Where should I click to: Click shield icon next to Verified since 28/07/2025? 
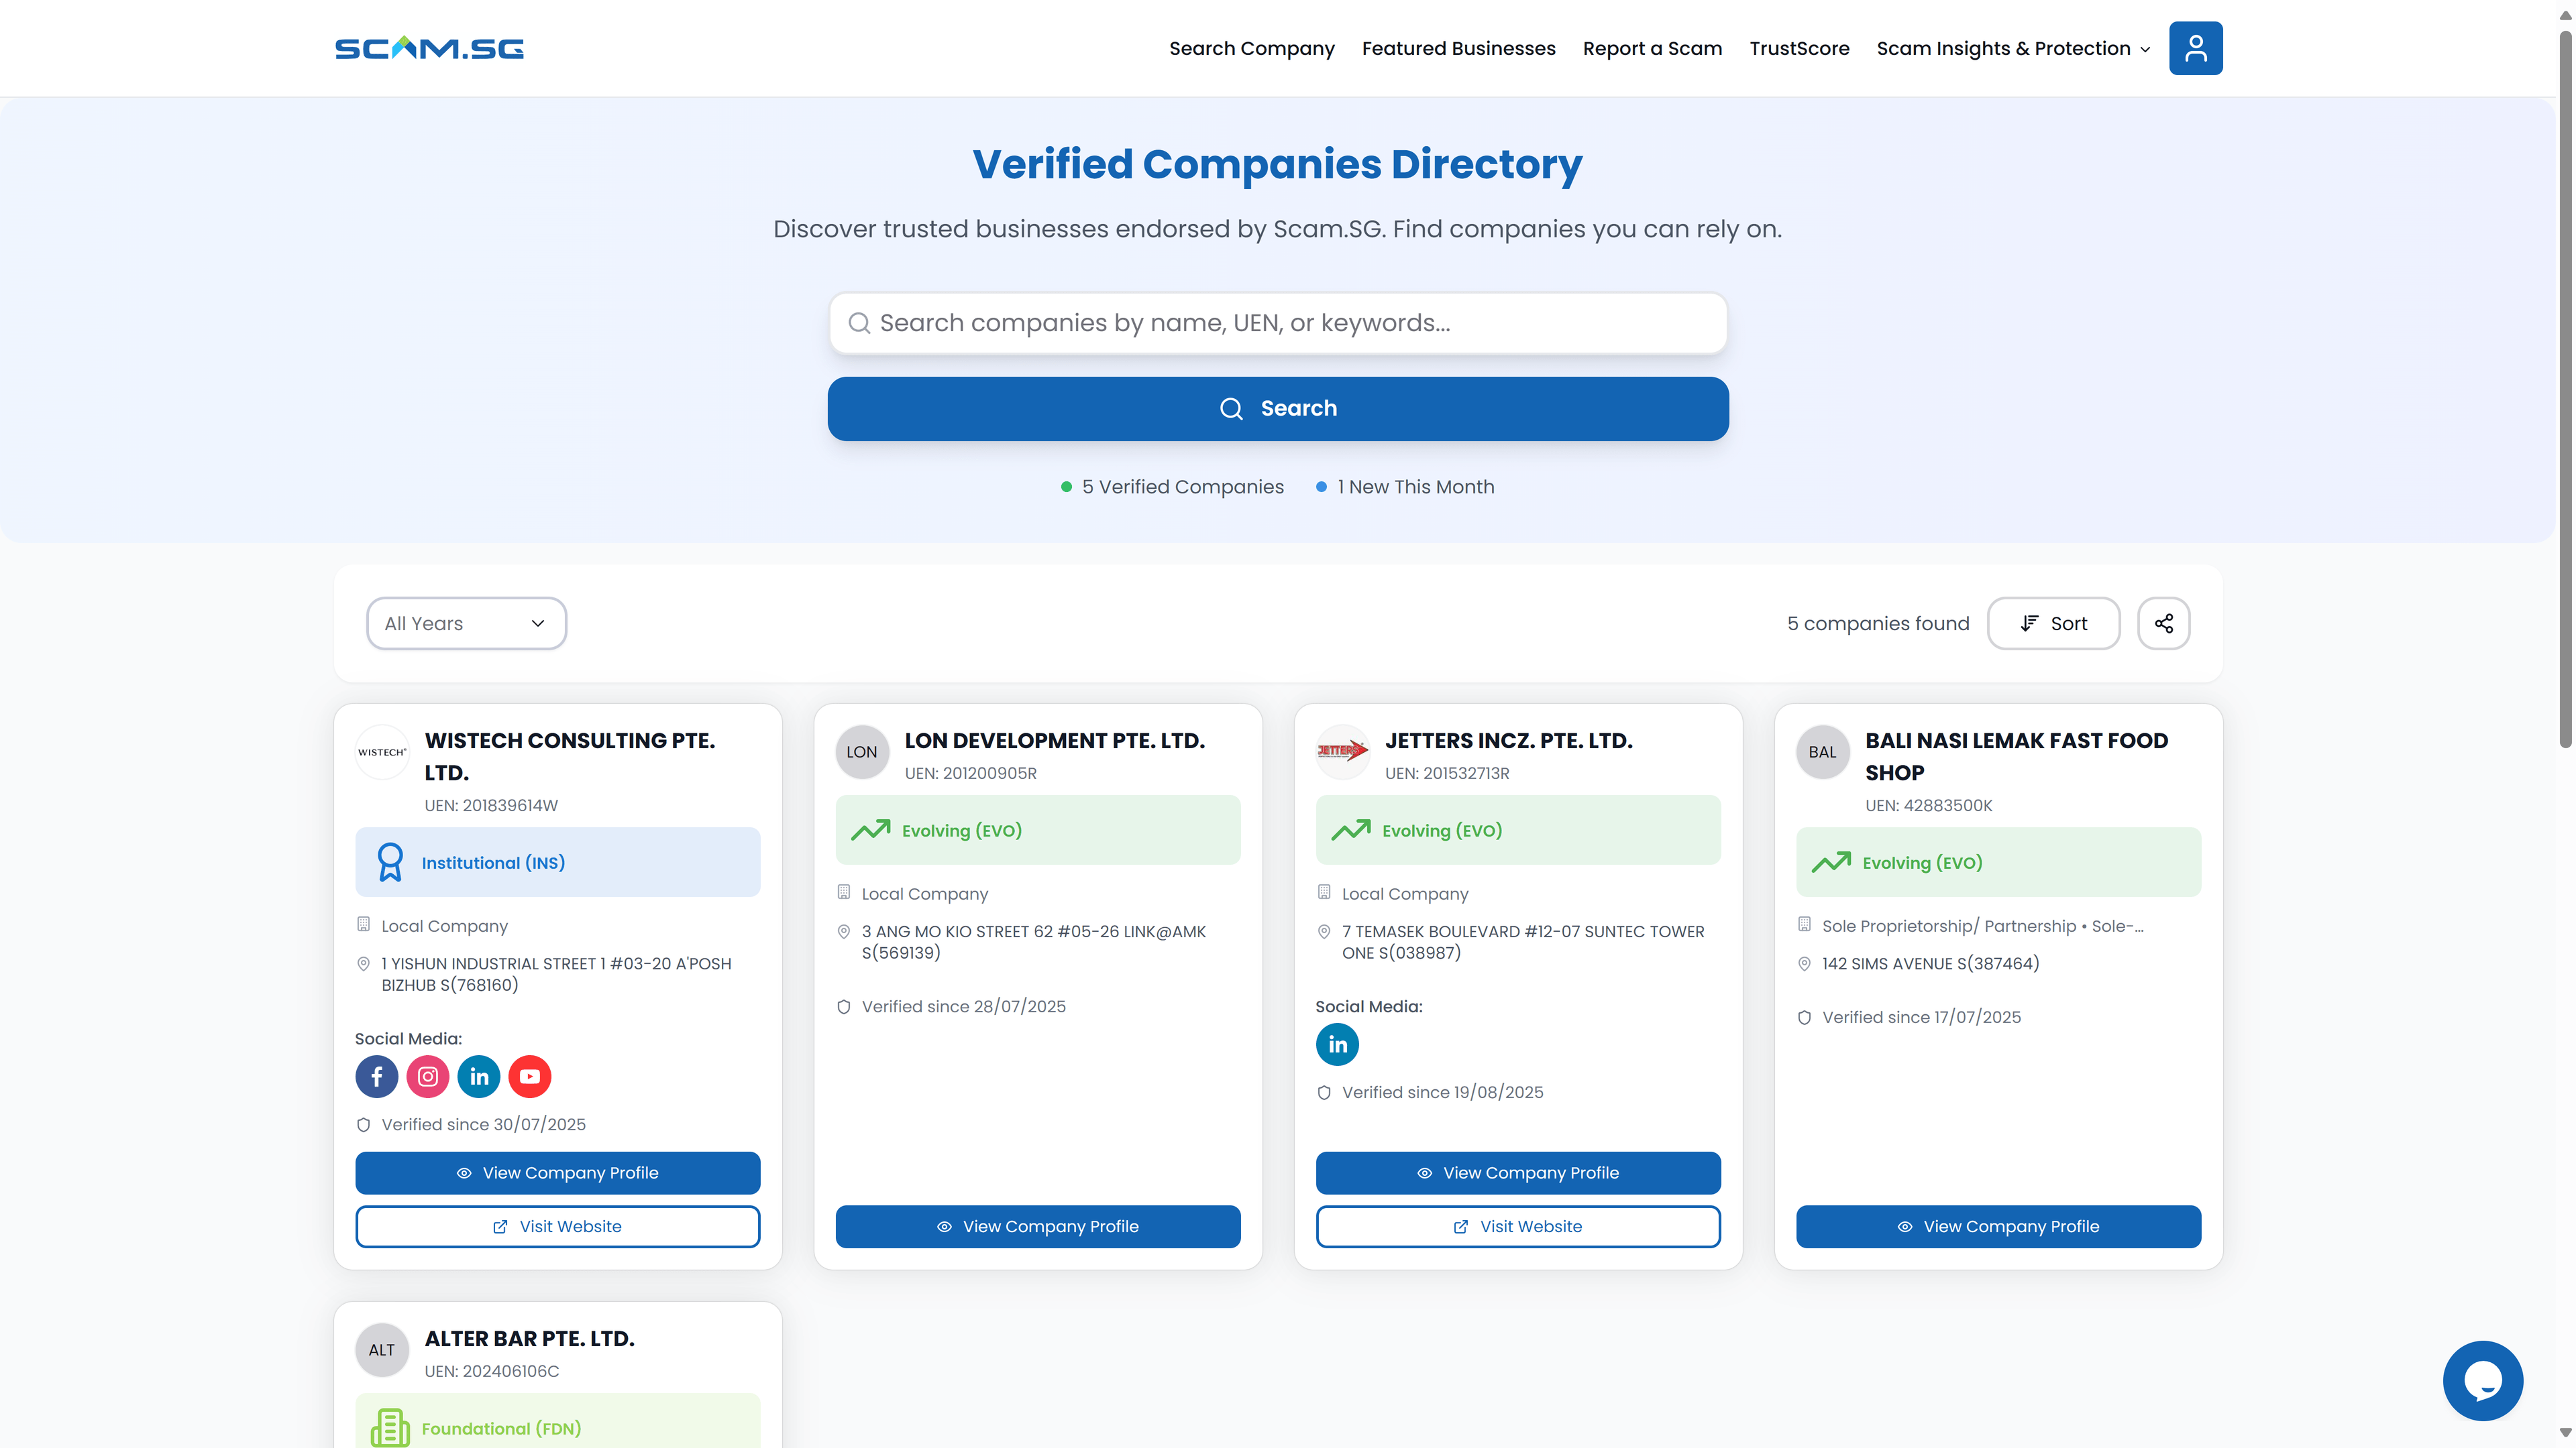(x=843, y=1006)
